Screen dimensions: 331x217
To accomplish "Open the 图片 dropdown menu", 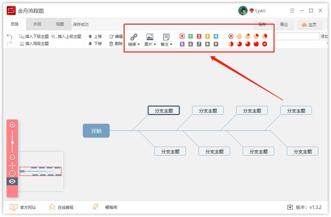I will click(155, 44).
